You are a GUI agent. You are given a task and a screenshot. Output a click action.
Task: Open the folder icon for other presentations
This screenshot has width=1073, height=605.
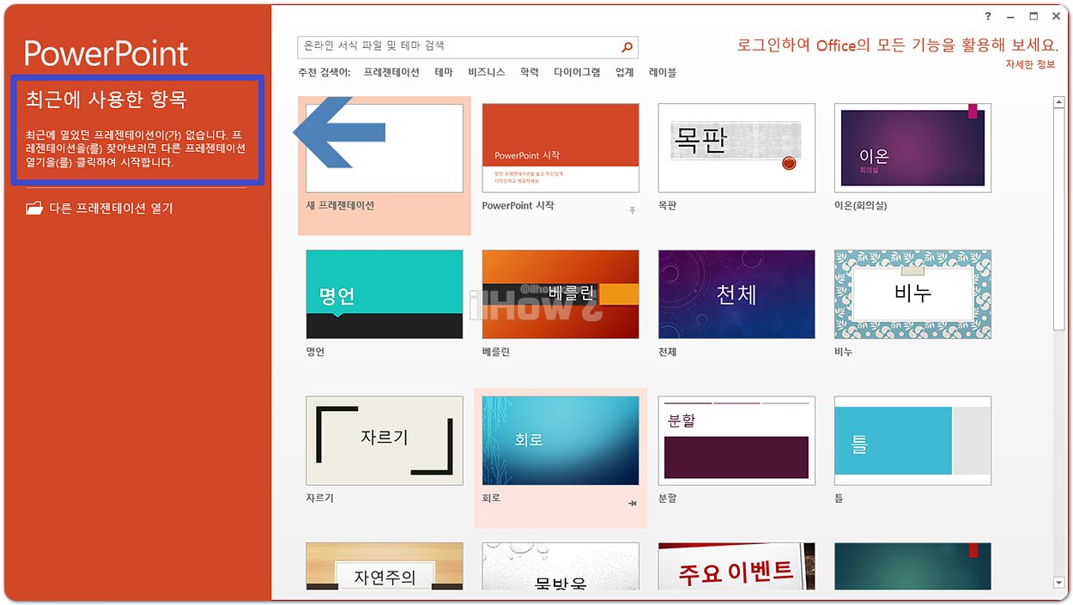point(34,208)
